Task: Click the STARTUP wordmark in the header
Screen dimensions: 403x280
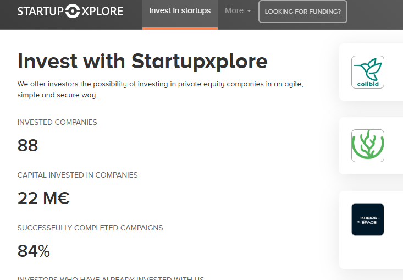Action: [x=41, y=12]
